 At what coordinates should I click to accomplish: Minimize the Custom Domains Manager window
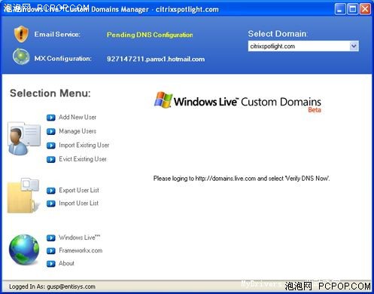point(340,9)
